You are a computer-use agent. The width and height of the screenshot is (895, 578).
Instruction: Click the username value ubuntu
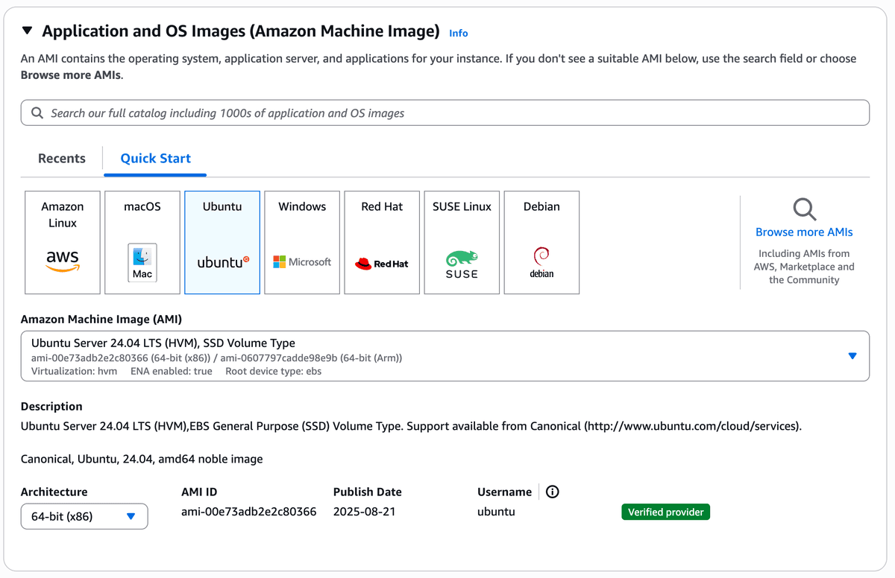point(496,512)
